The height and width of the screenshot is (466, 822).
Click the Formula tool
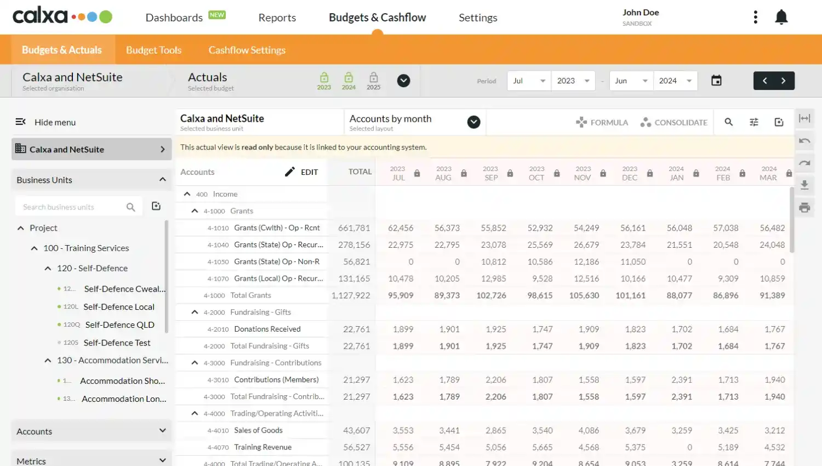[602, 122]
